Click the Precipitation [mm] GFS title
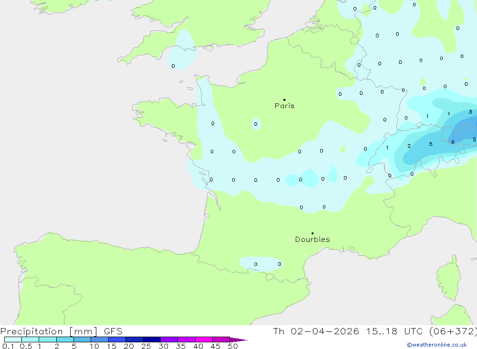Screen dimensions: 477x349 point(61,331)
